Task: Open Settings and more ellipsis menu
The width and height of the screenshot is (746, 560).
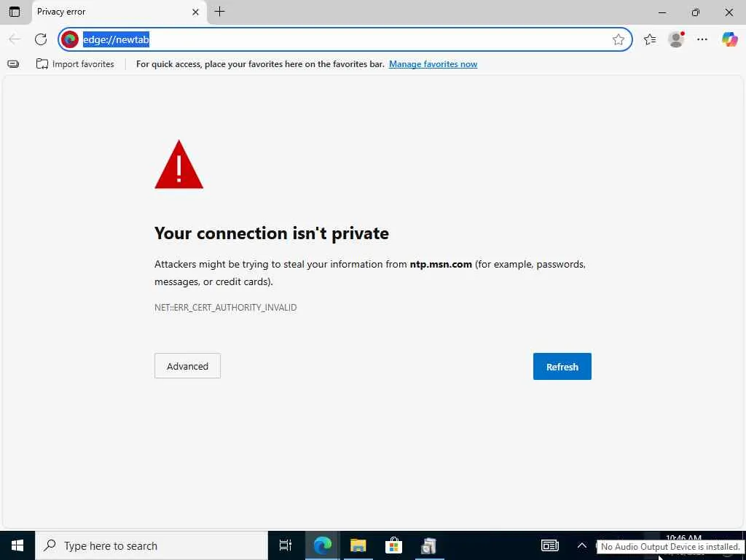Action: coord(702,39)
